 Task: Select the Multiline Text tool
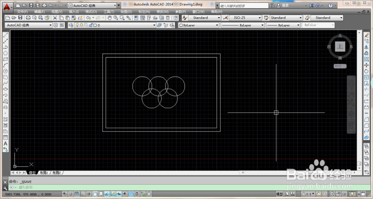point(5,143)
